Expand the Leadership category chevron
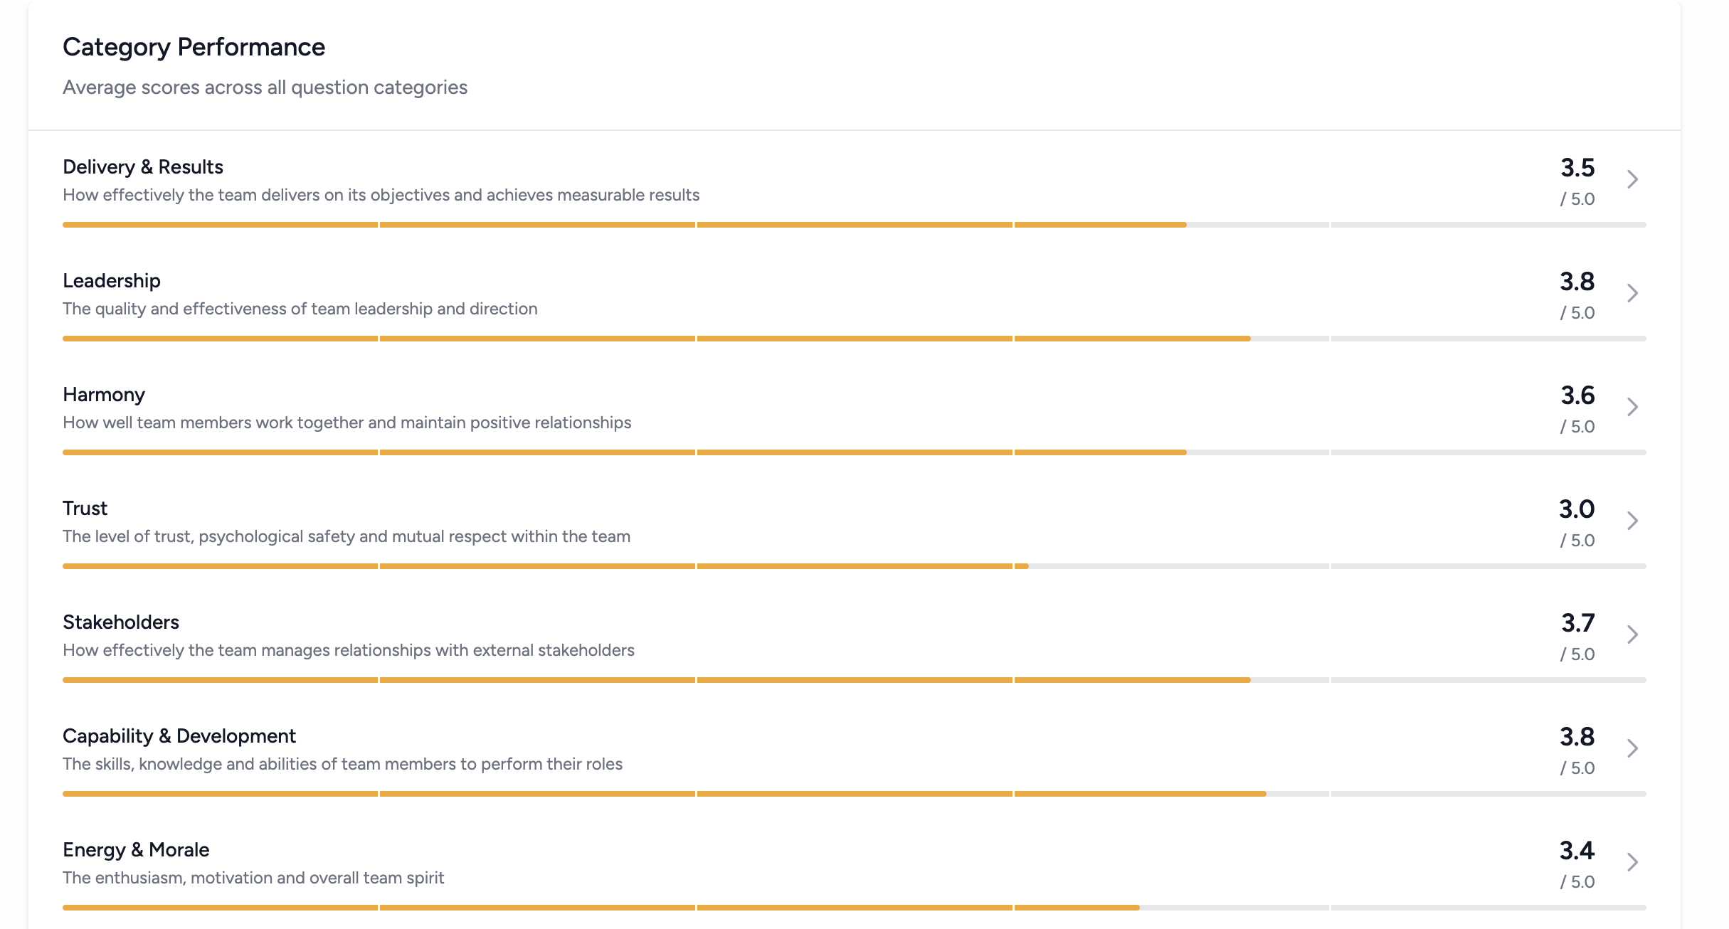This screenshot has width=1729, height=929. [x=1632, y=293]
